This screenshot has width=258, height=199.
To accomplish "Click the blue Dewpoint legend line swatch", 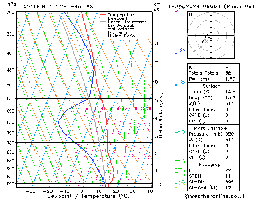I will click(x=103, y=18).
